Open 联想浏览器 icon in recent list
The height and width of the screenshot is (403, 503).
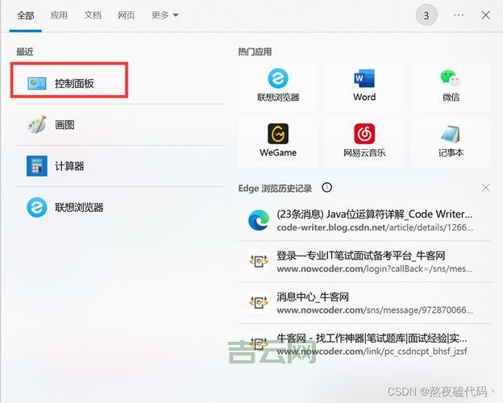pyautogui.click(x=37, y=207)
